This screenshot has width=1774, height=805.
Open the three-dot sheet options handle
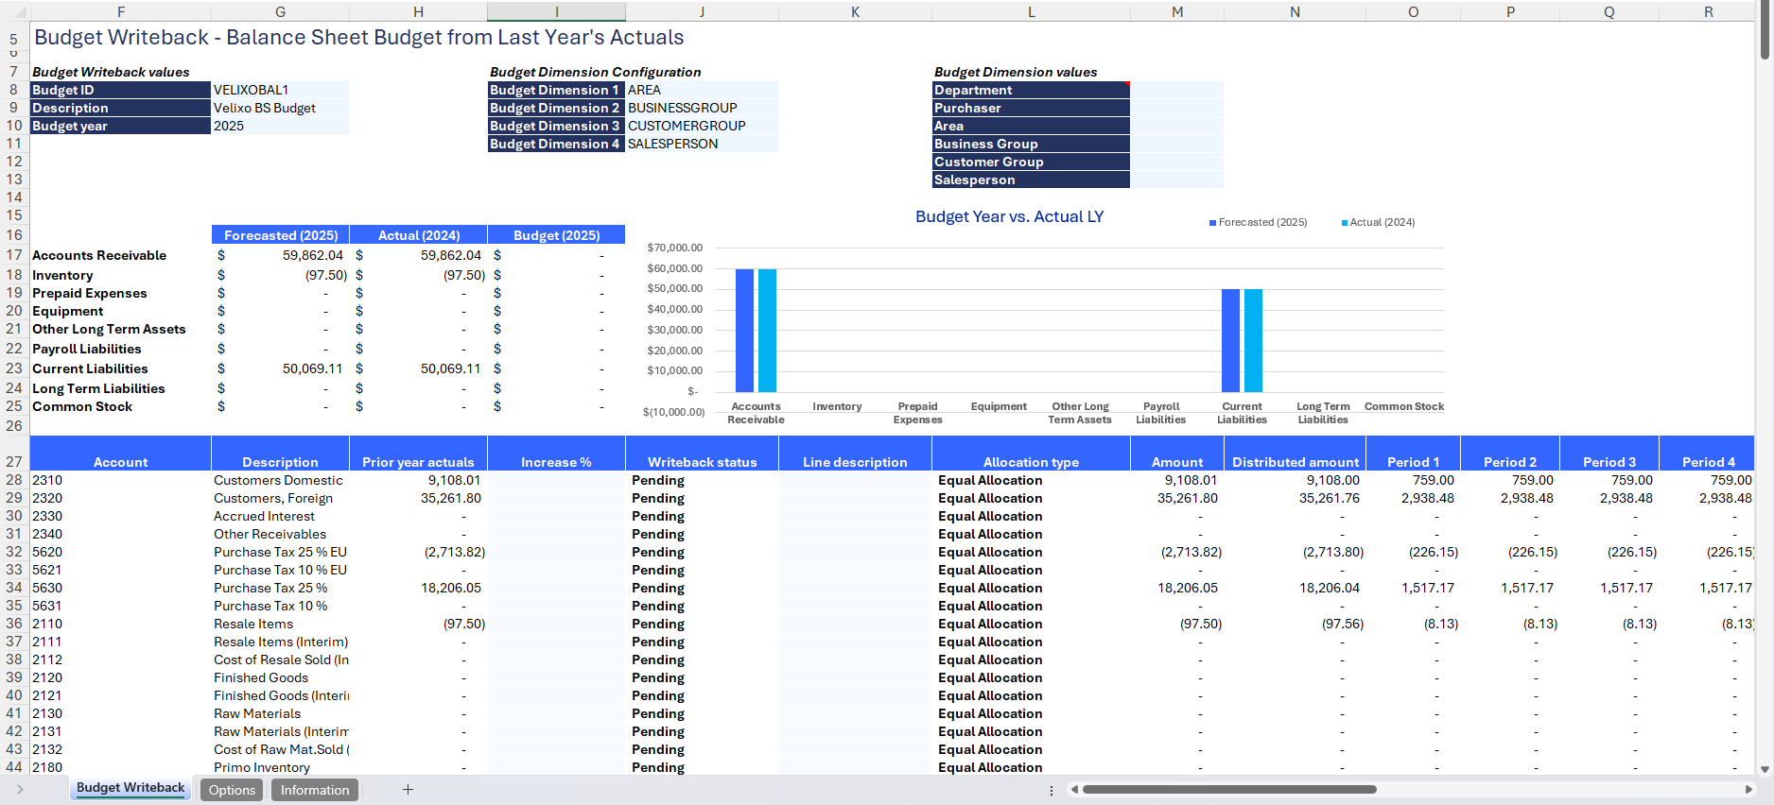click(x=1052, y=790)
